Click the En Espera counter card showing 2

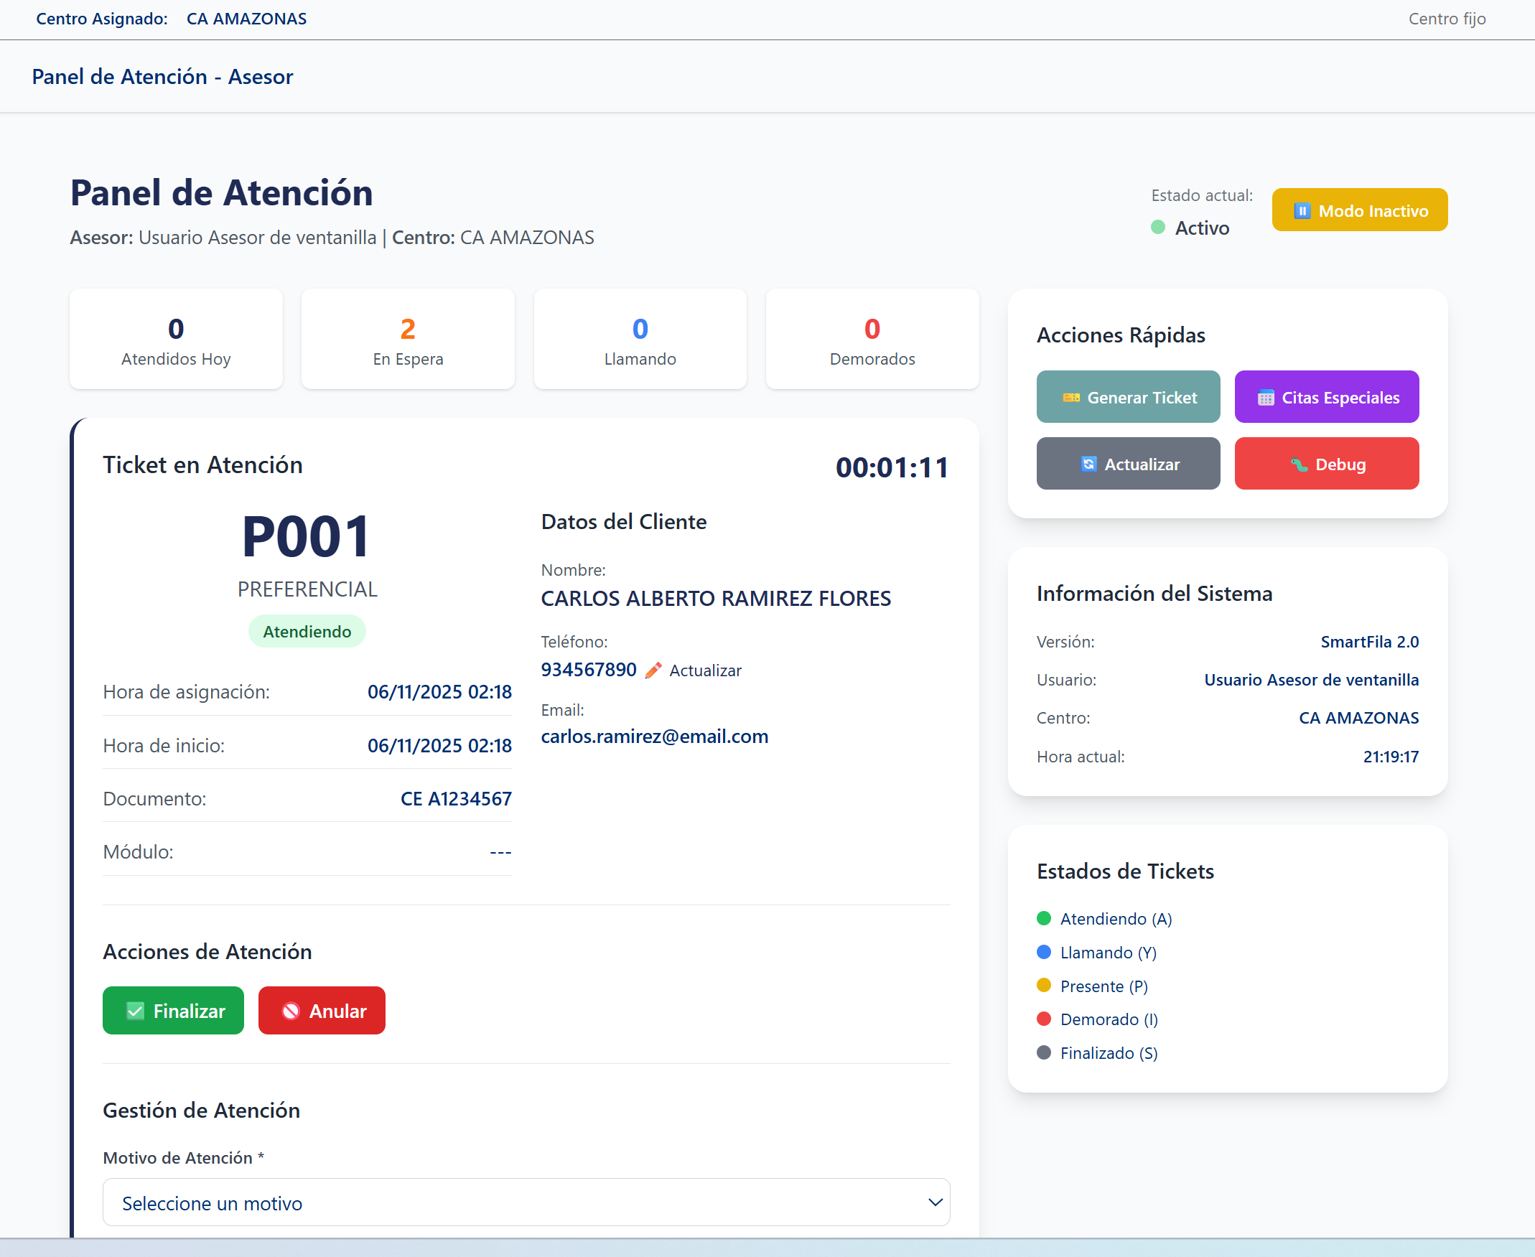(x=408, y=339)
